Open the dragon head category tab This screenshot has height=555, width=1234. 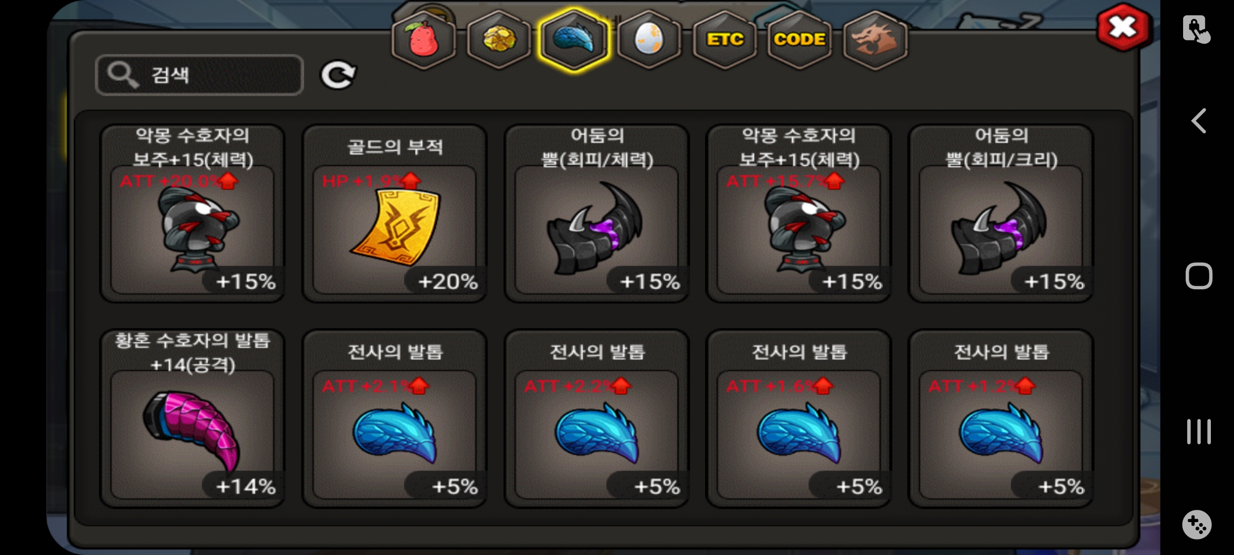[x=875, y=39]
